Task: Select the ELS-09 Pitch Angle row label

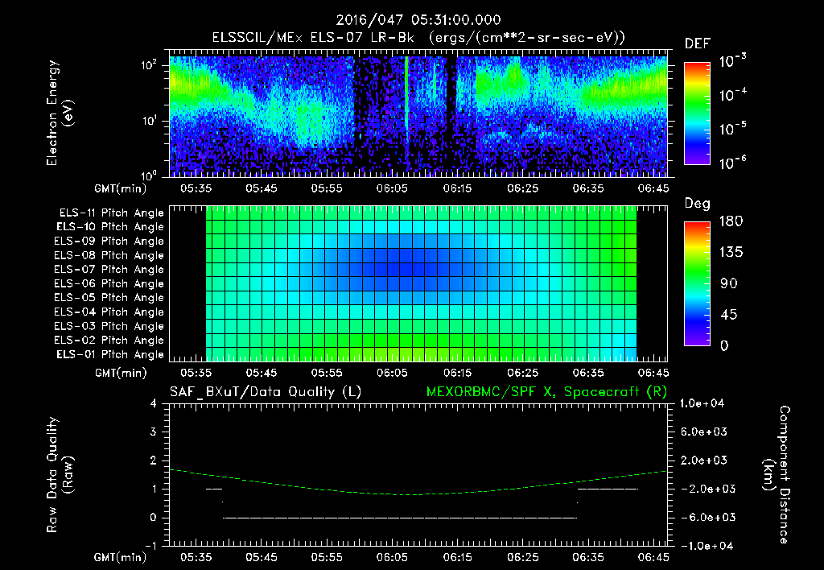Action: [109, 242]
